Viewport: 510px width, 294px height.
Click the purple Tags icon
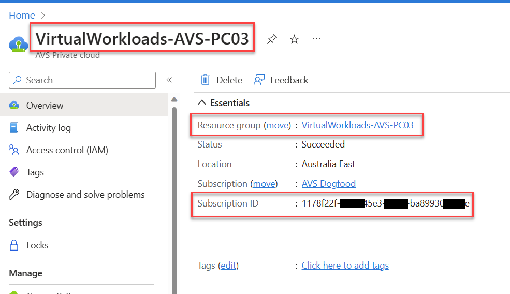pos(14,172)
